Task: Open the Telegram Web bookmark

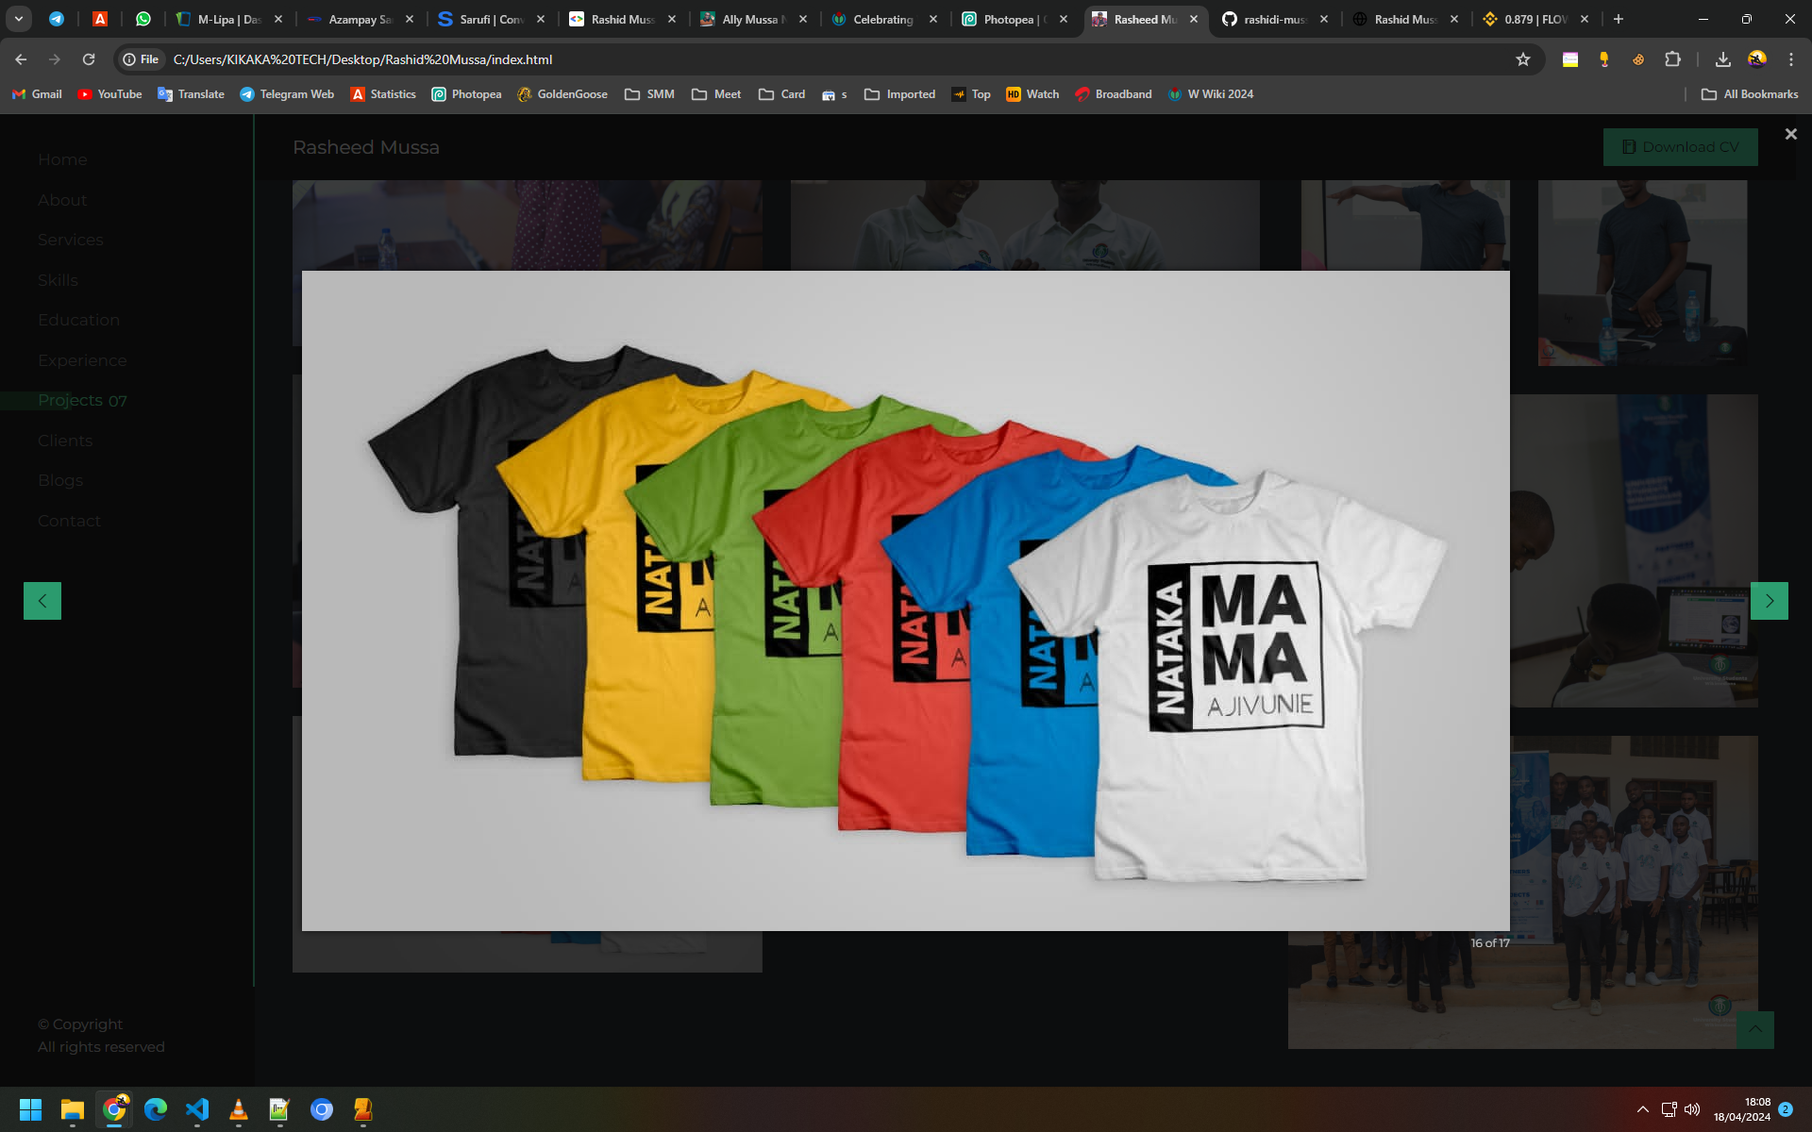Action: click(287, 94)
